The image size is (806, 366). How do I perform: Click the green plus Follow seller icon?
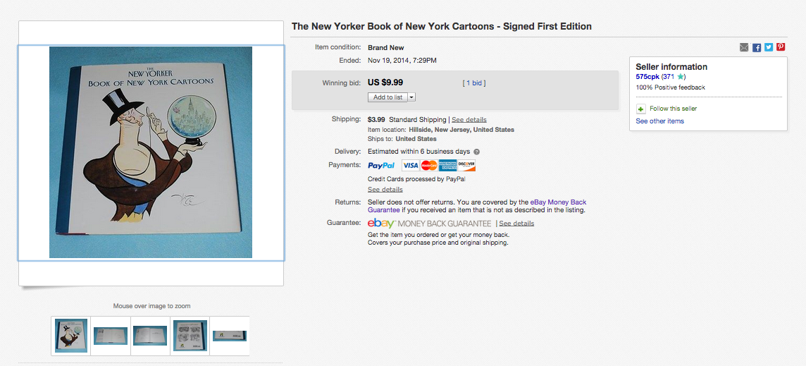click(640, 109)
